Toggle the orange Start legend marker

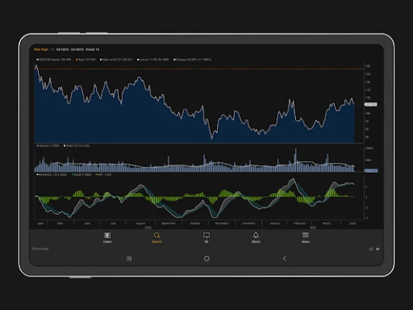(77, 60)
